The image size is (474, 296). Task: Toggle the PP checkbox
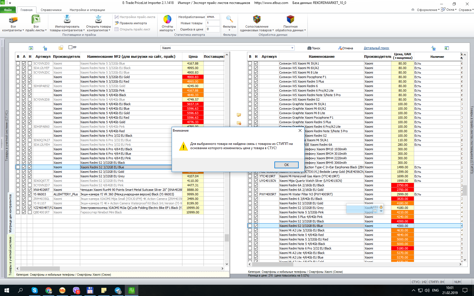click(x=70, y=47)
